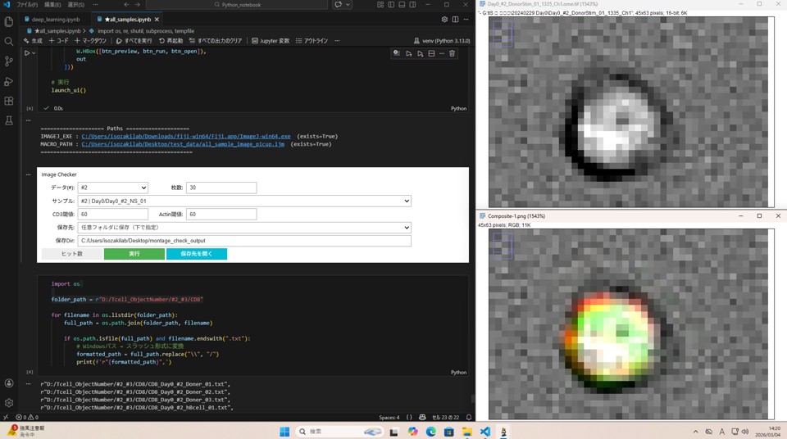
Task: Add a code cell with + コード
Action: point(58,41)
